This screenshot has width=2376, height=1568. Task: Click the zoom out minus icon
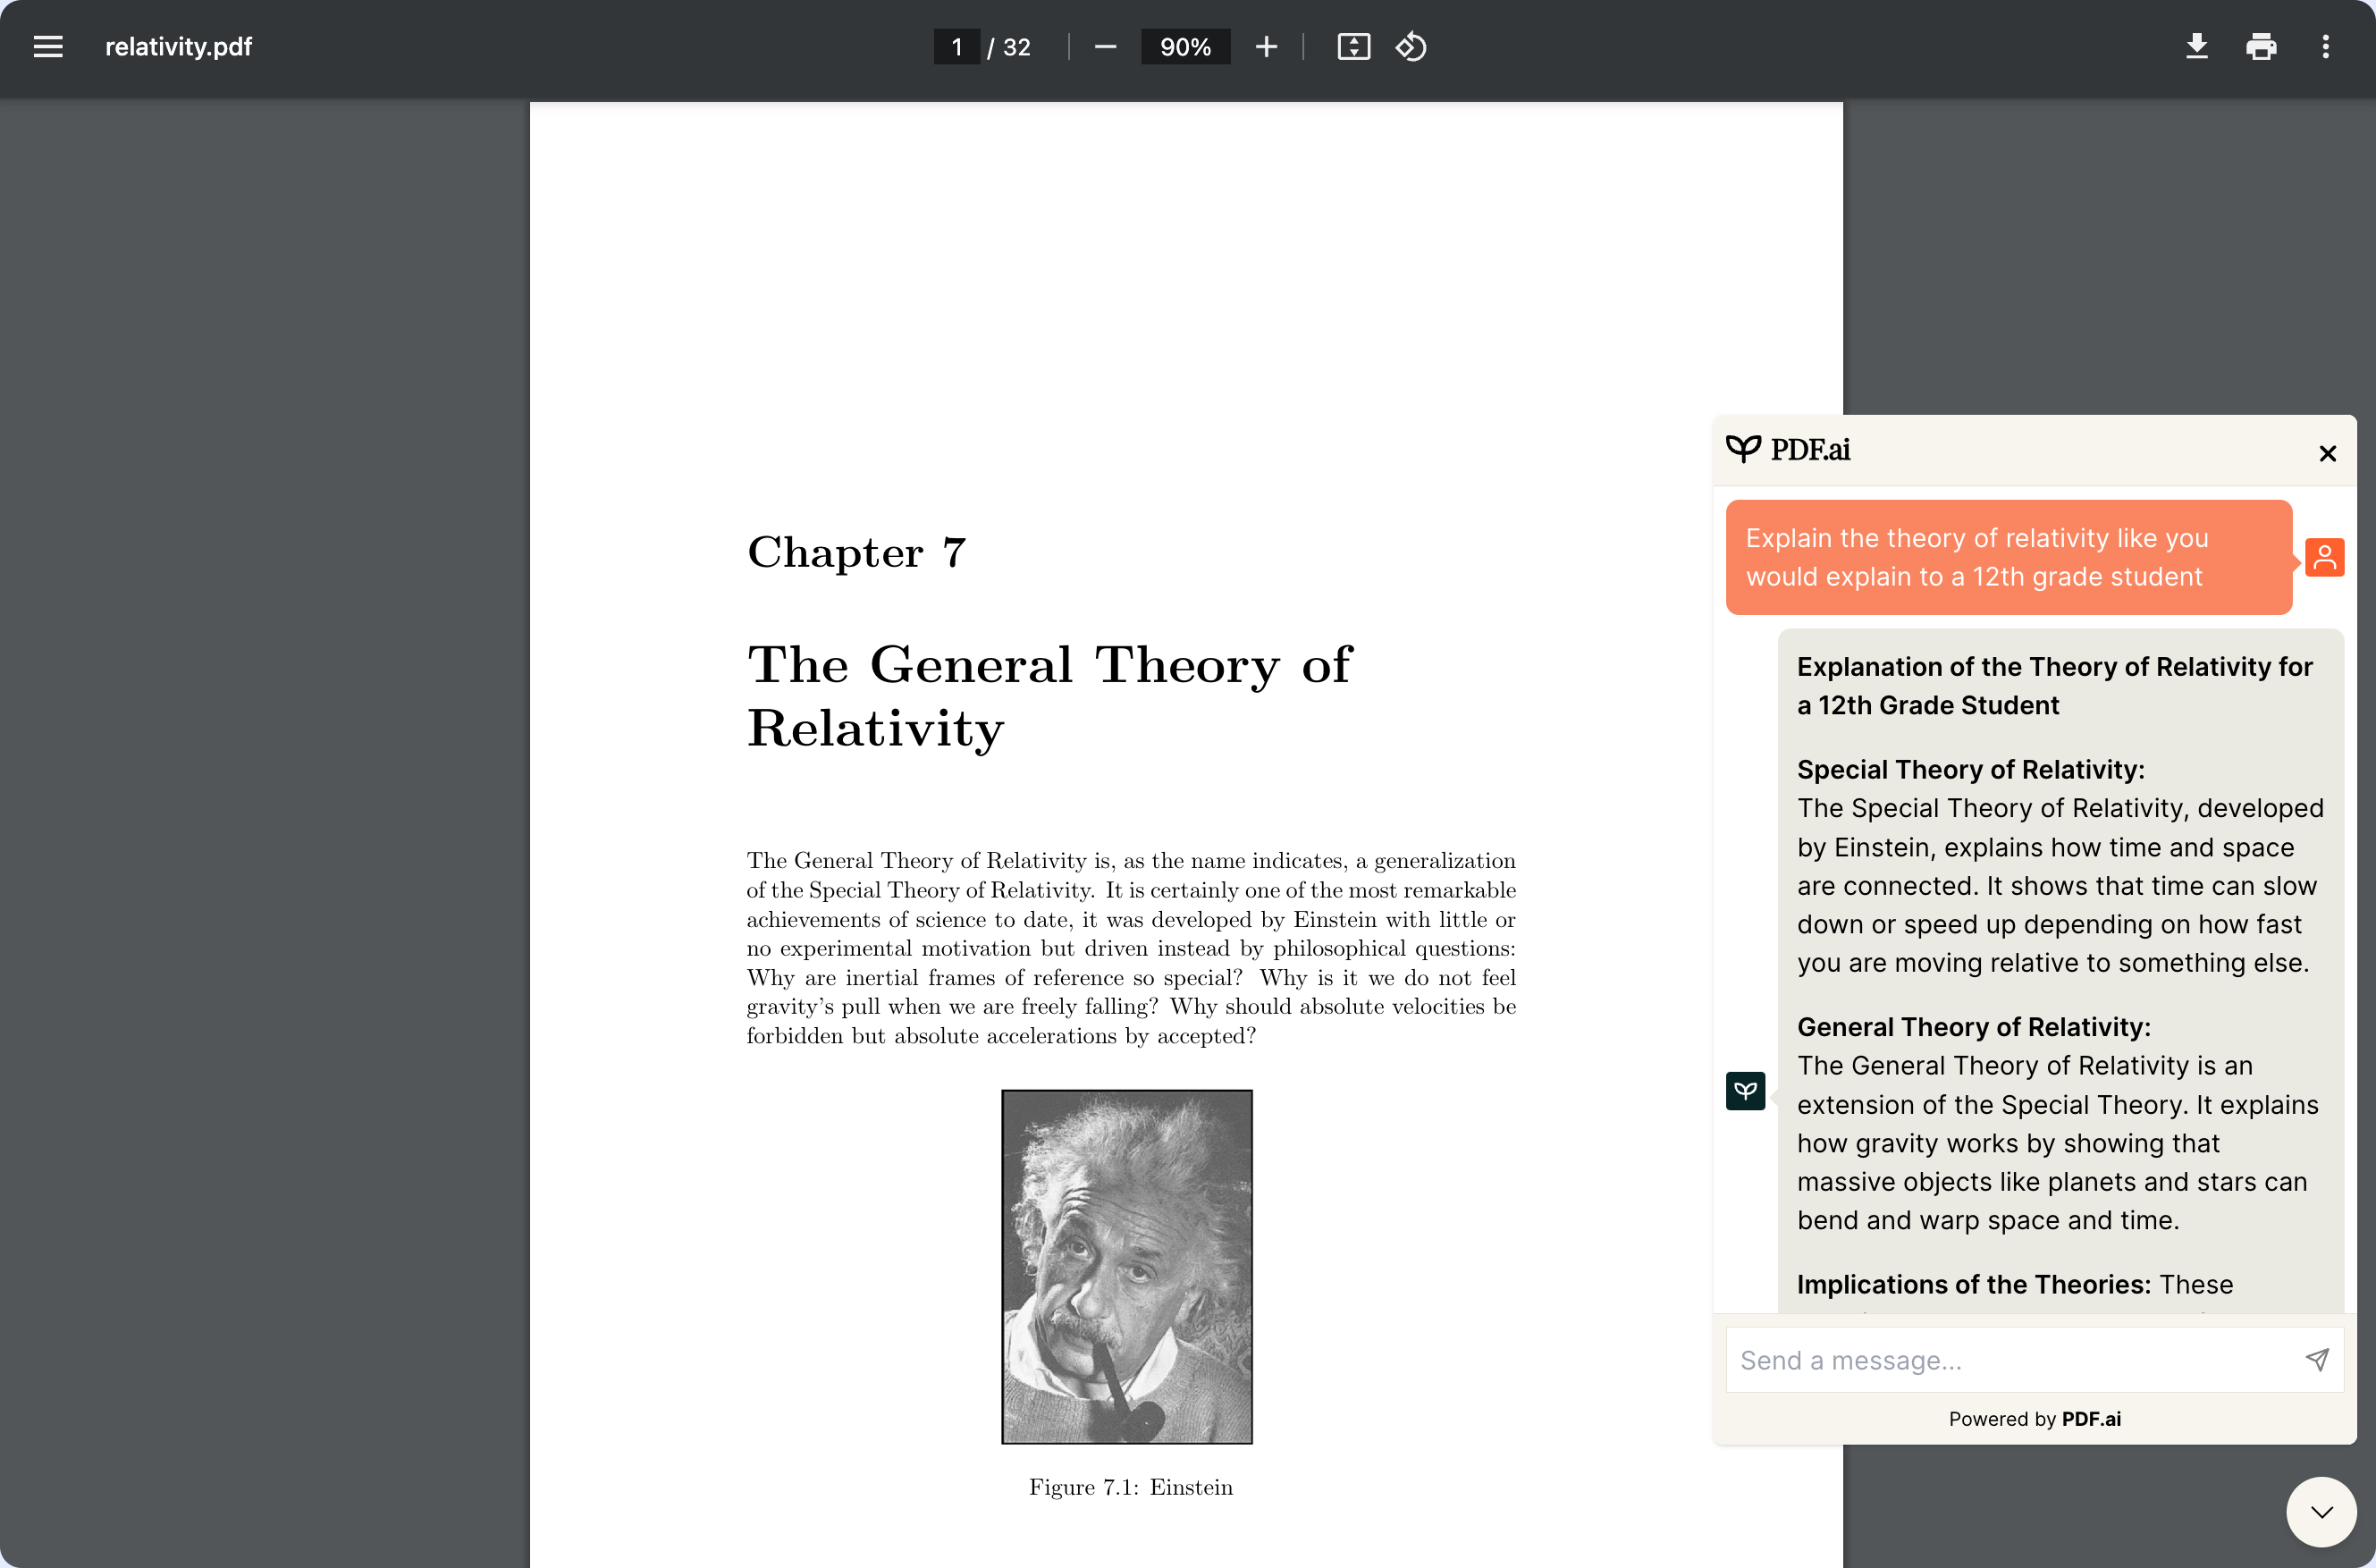[1105, 47]
